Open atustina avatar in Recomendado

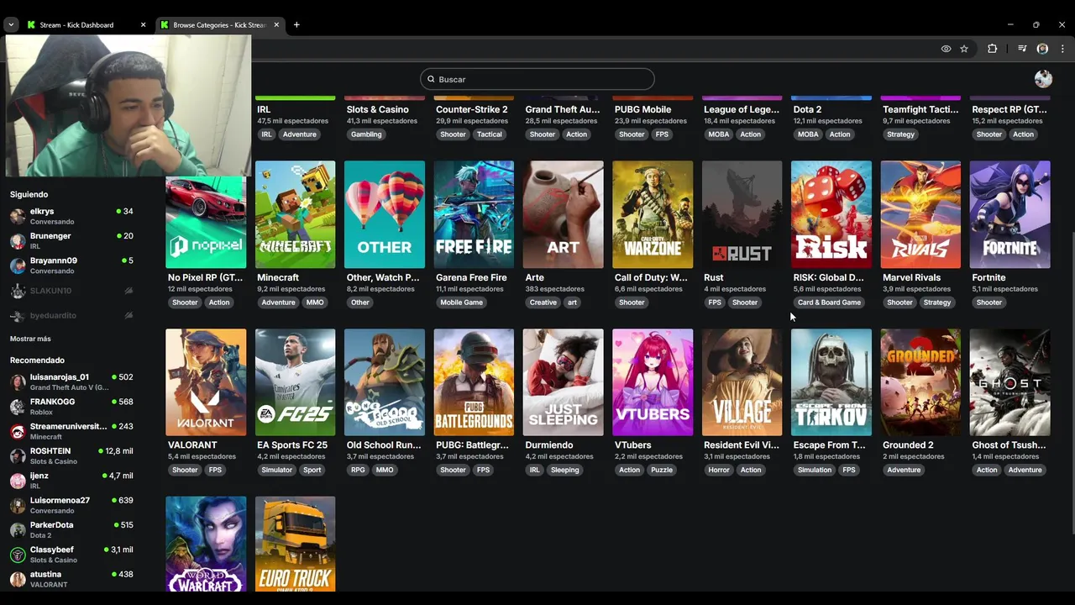(18, 579)
